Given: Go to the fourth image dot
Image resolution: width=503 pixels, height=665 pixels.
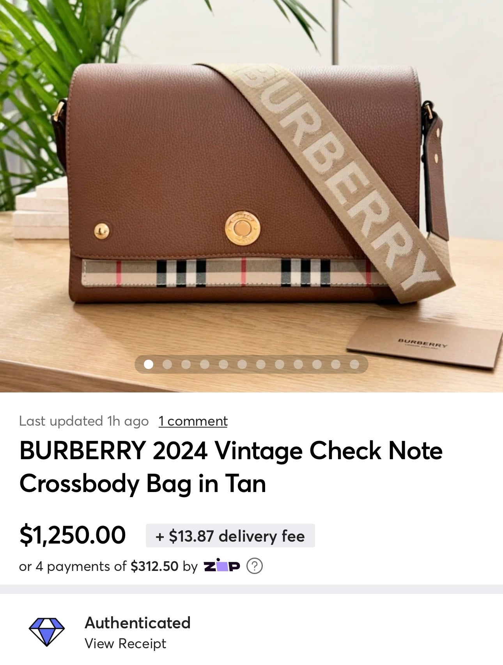Looking at the screenshot, I should point(205,364).
